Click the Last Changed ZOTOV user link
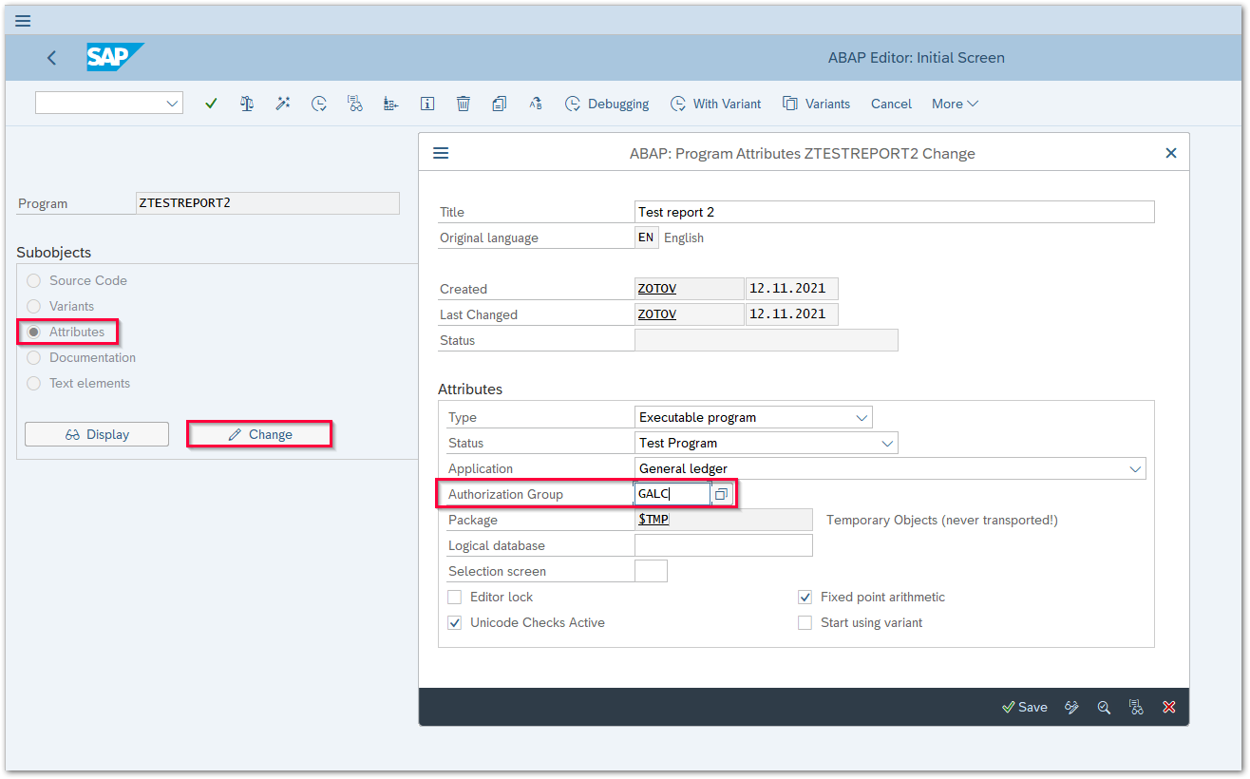1250x779 pixels. [x=657, y=314]
